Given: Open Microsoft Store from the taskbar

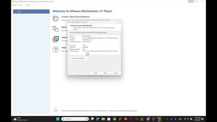Looking at the screenshot, I should click(x=109, y=119).
